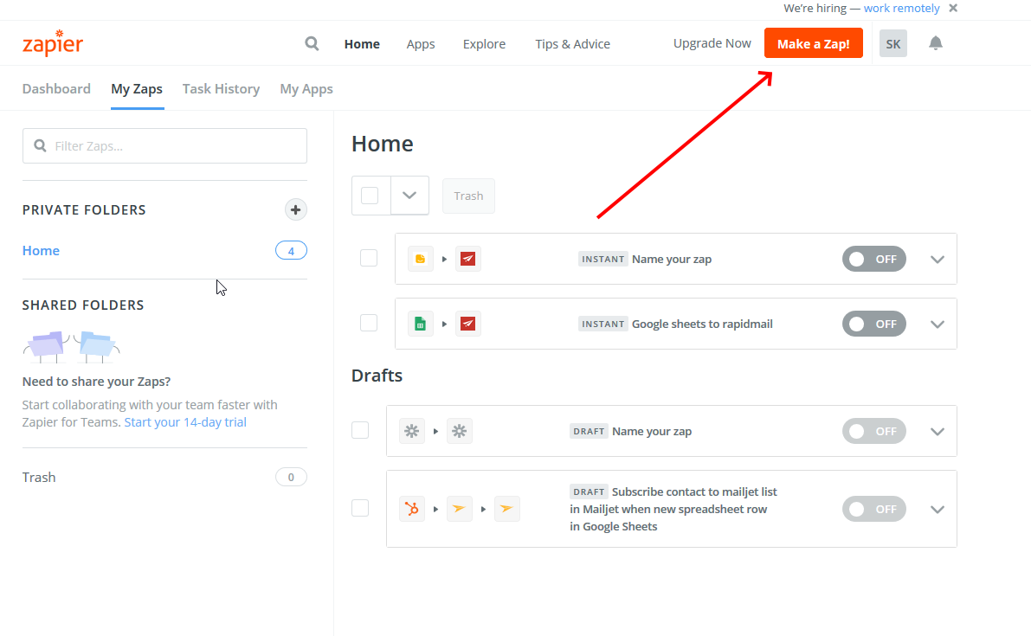Switch to the My Apps tab
1031x636 pixels.
[306, 89]
